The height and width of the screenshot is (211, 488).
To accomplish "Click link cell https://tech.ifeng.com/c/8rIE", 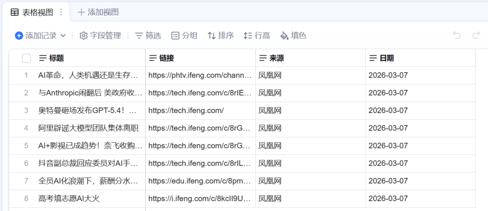I will (201, 93).
